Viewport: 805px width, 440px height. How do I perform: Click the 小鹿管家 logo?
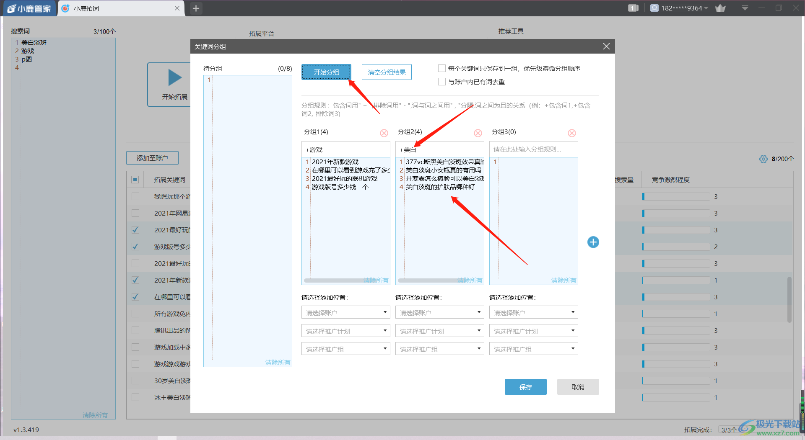pos(29,8)
